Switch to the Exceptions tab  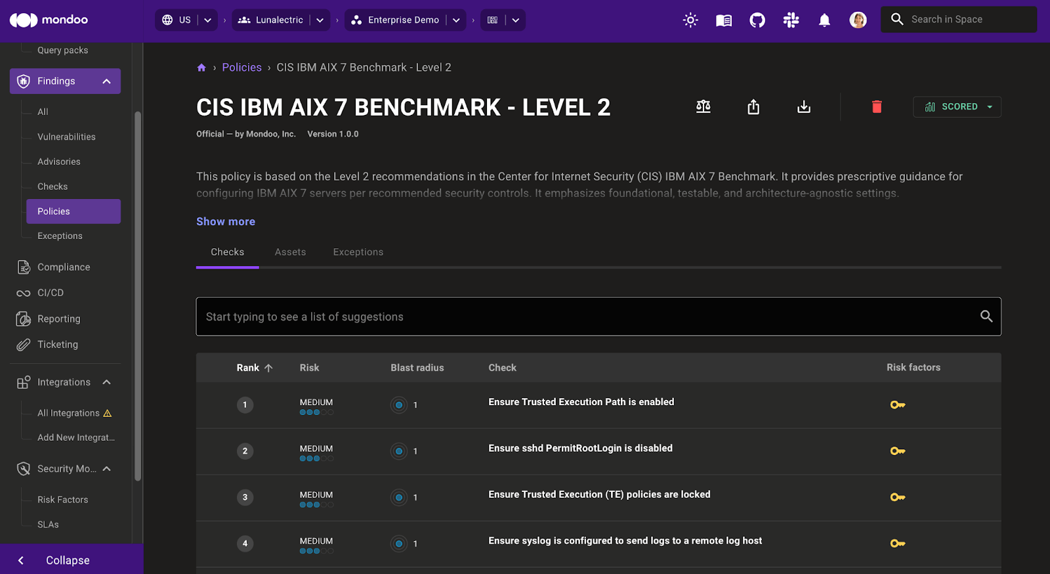(x=358, y=252)
